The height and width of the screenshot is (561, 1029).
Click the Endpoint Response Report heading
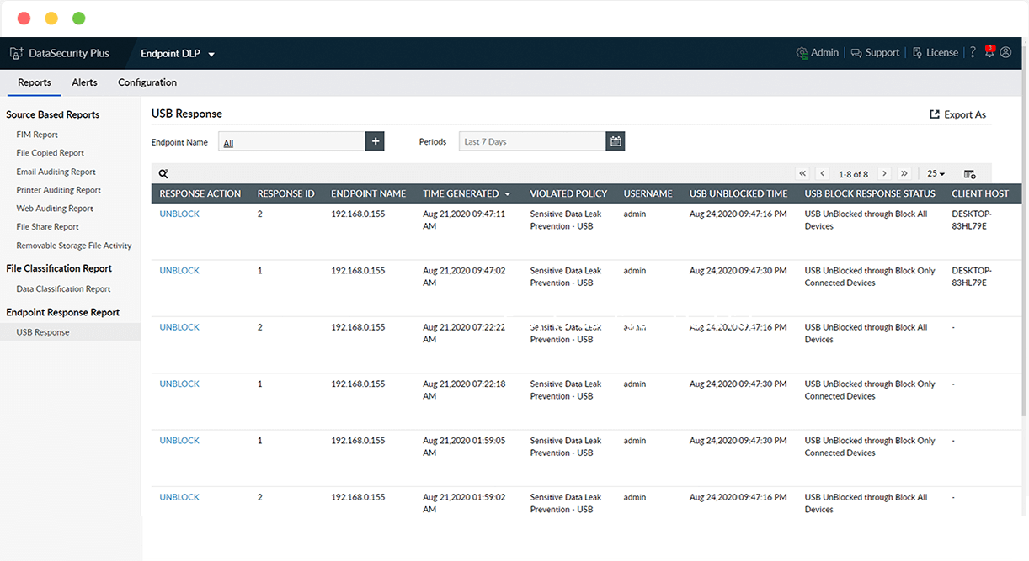(x=63, y=312)
